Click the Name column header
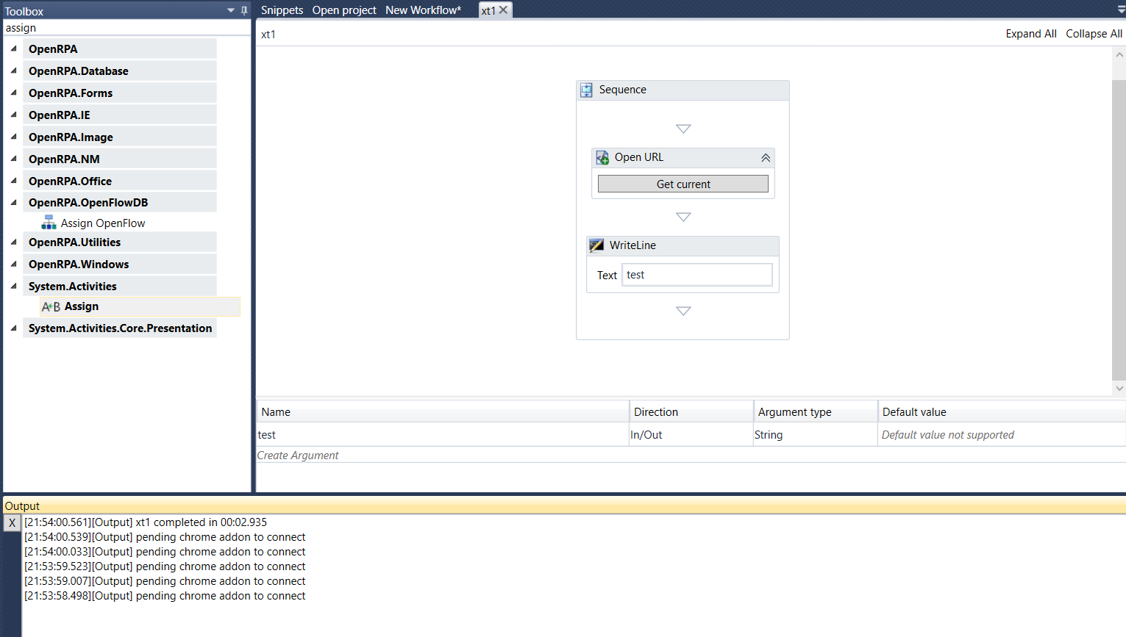Viewport: 1126px width, 637px height. [x=442, y=412]
